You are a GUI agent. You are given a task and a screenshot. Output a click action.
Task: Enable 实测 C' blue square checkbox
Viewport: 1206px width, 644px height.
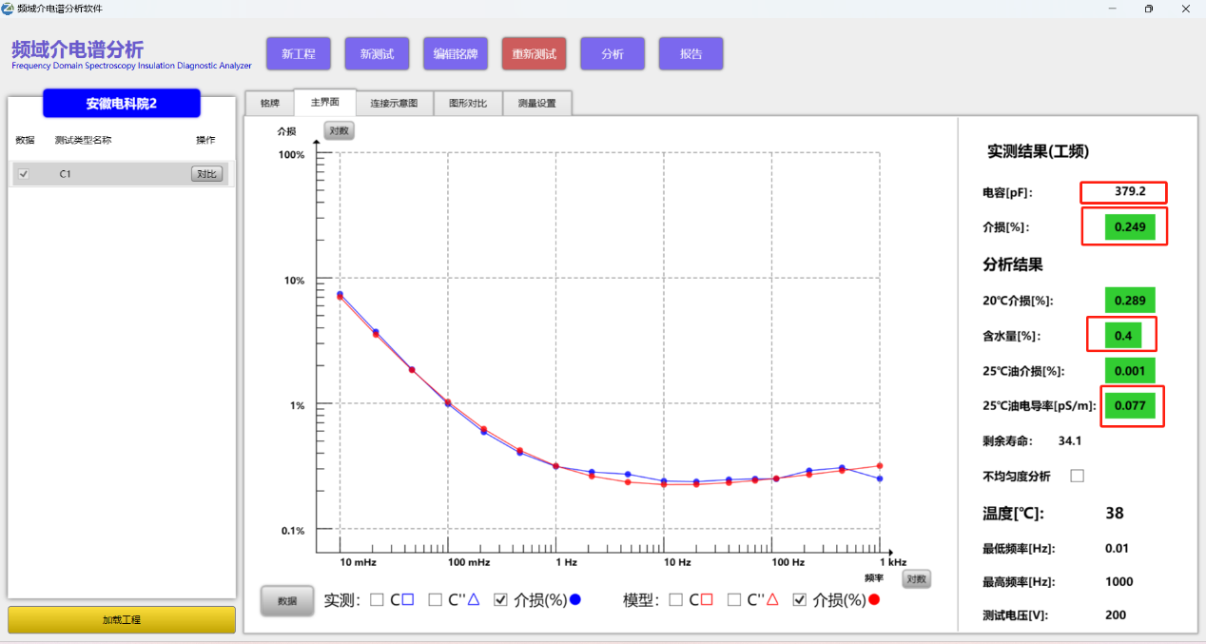pyautogui.click(x=377, y=600)
